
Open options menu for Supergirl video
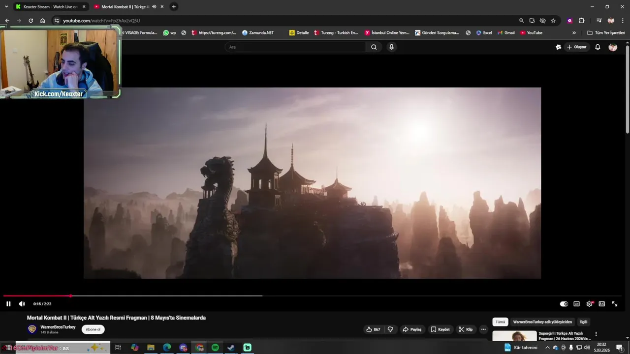coord(596,334)
